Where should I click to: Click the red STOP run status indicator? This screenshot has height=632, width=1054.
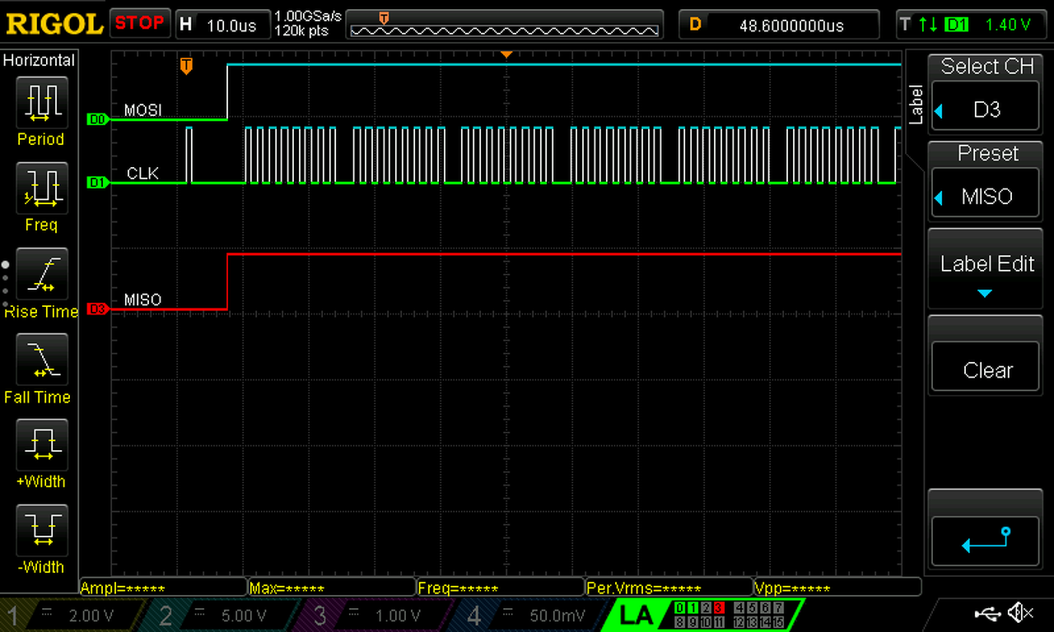pos(140,23)
